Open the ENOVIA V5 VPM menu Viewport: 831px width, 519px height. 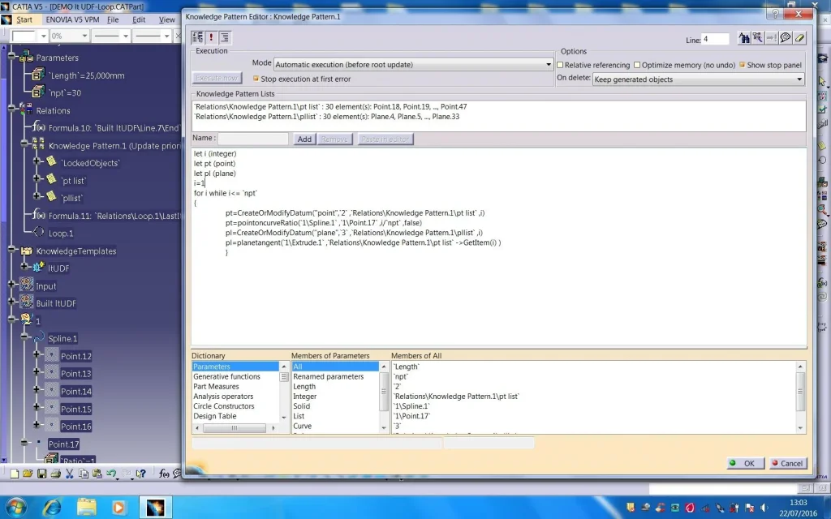click(72, 19)
